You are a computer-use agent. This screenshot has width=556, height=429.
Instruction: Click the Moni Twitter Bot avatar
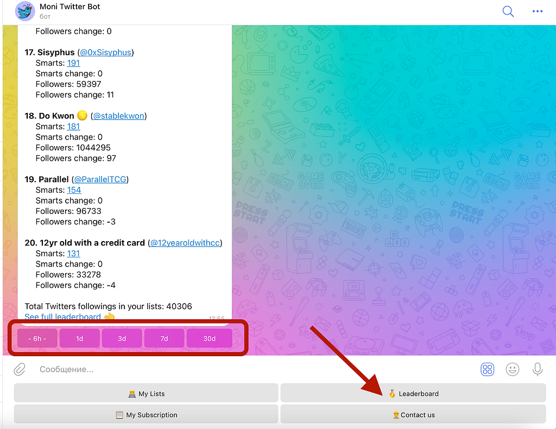pos(25,11)
